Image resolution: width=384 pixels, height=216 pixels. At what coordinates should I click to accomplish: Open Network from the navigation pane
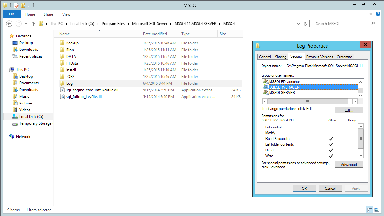pyautogui.click(x=22, y=136)
